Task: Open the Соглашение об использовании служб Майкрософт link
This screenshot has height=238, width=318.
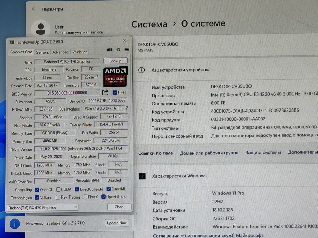Action: (208, 235)
